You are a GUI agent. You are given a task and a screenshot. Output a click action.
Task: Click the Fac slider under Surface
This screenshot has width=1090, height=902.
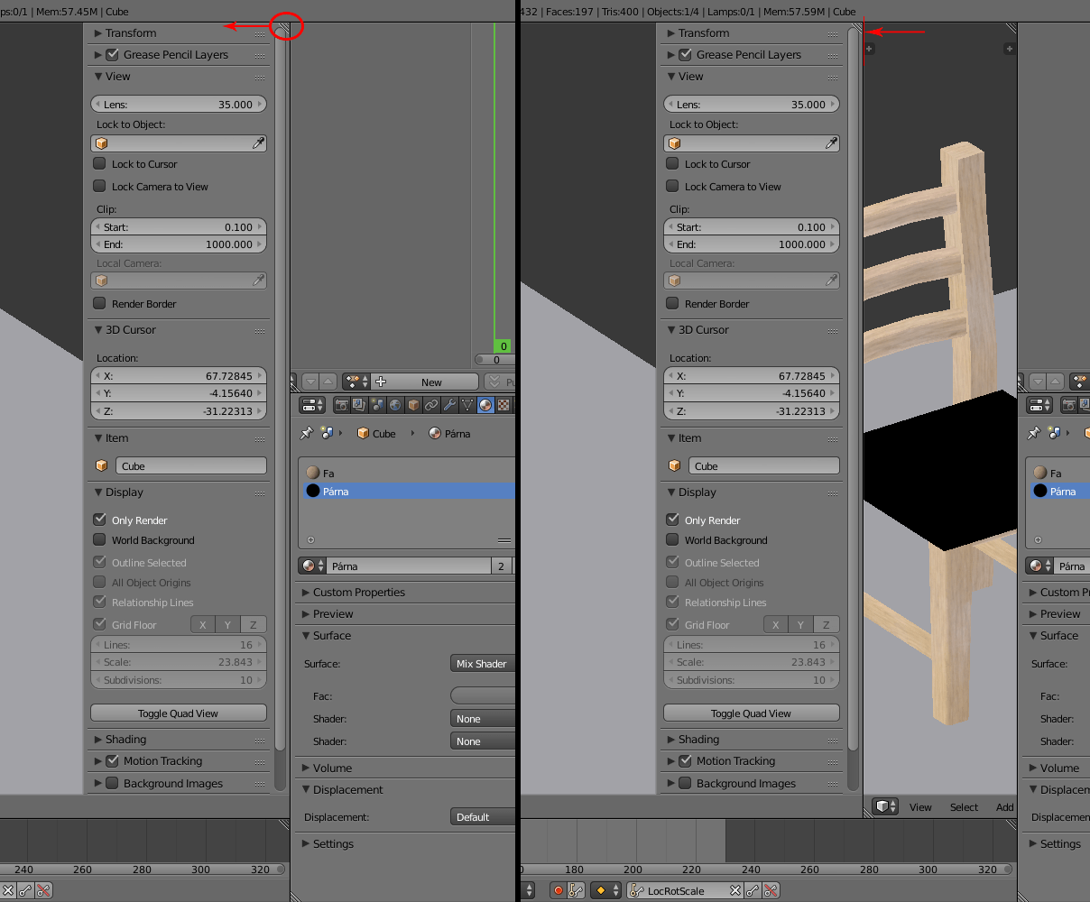click(x=483, y=695)
